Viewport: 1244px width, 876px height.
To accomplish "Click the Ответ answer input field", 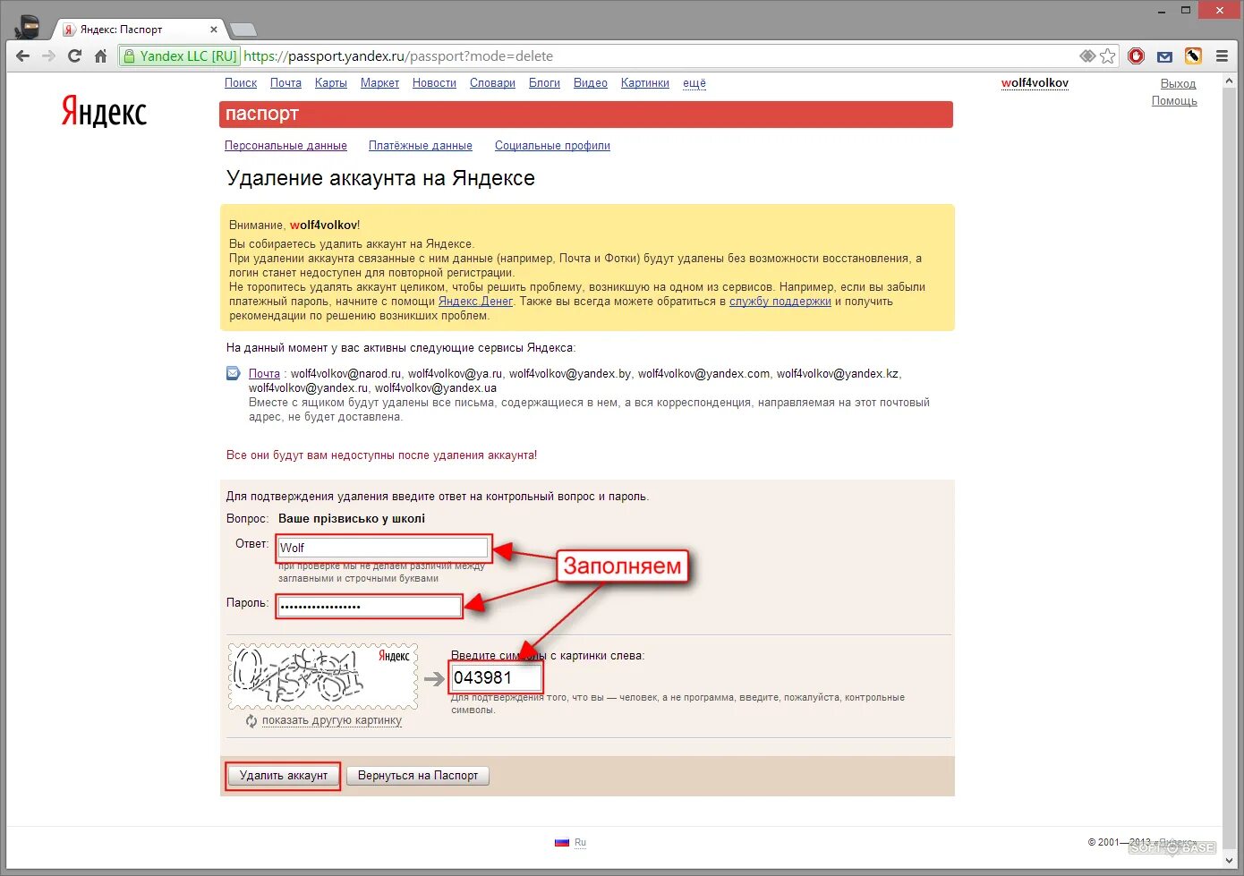I will tap(383, 548).
